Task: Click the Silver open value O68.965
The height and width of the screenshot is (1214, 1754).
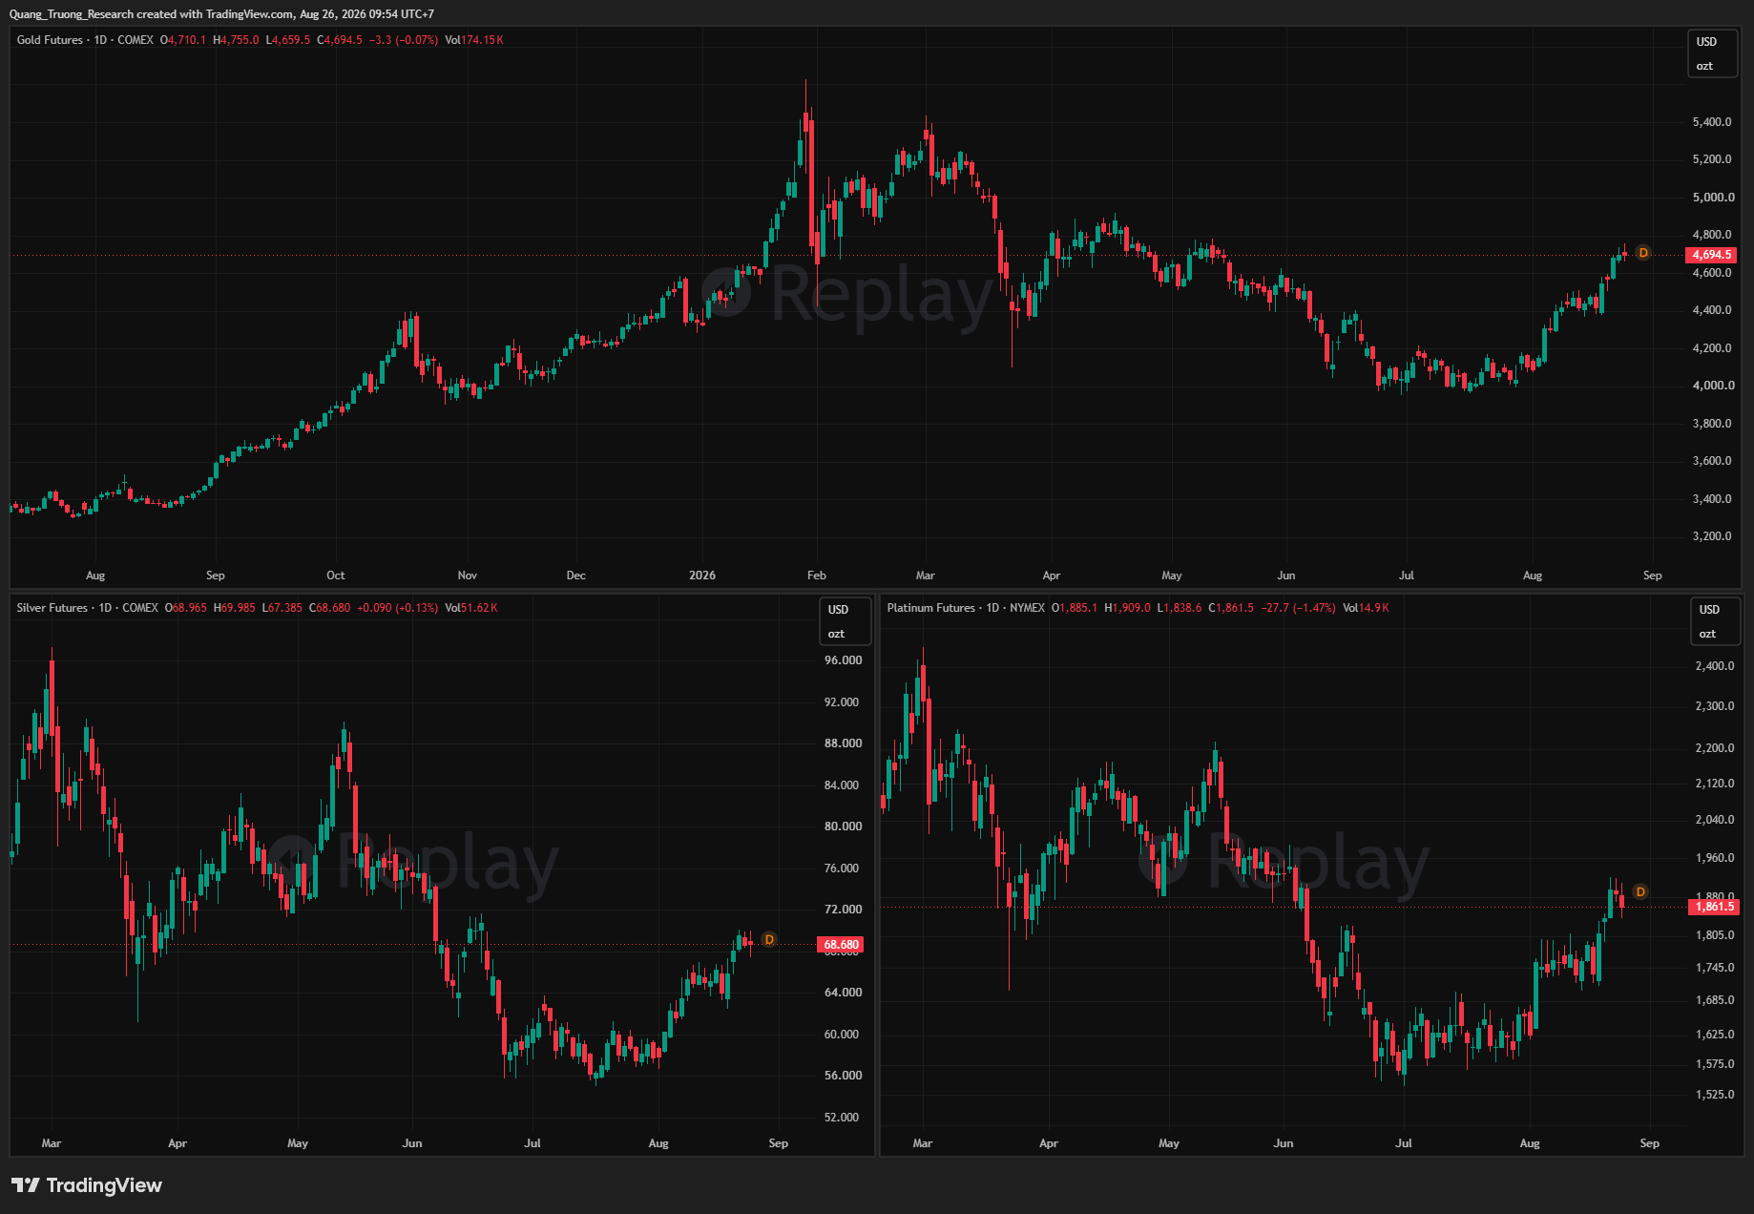Action: [x=186, y=608]
